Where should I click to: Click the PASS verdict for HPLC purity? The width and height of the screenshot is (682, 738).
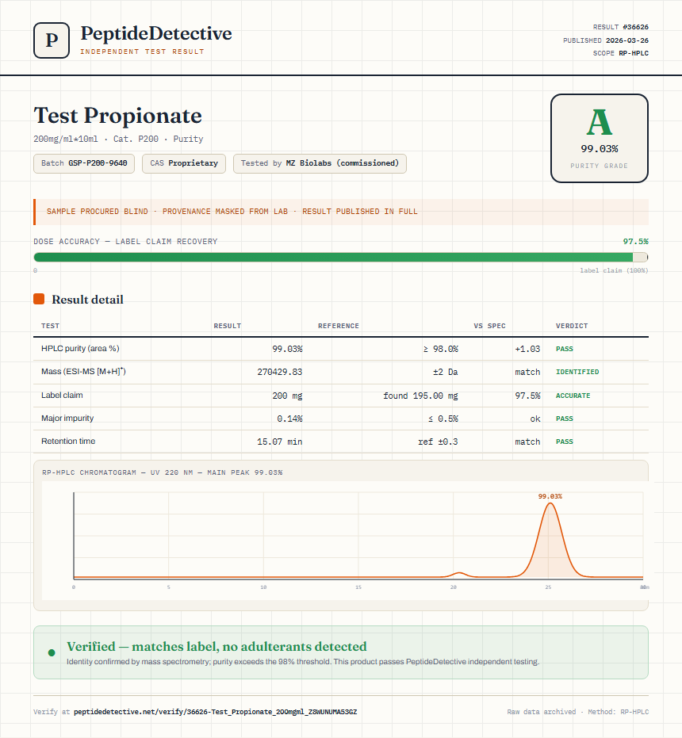565,349
